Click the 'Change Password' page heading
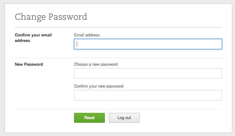This screenshot has height=136, width=235. point(51,17)
